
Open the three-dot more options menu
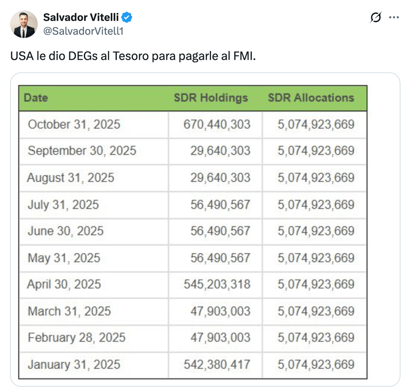click(x=394, y=17)
